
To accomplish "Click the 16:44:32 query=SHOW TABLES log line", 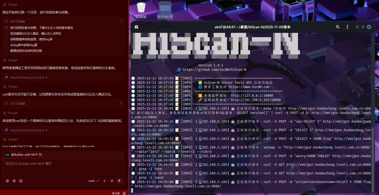I will (x=251, y=158).
